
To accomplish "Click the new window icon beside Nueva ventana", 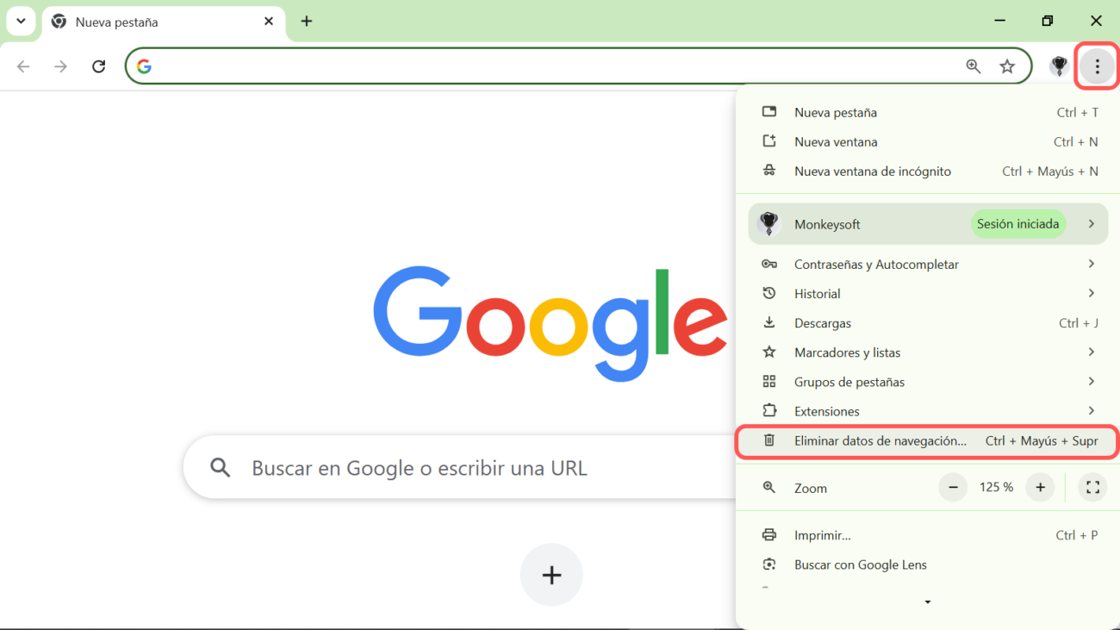I will pyautogui.click(x=769, y=140).
